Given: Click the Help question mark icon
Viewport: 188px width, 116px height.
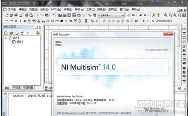Looking at the screenshot, I should pos(158,15).
